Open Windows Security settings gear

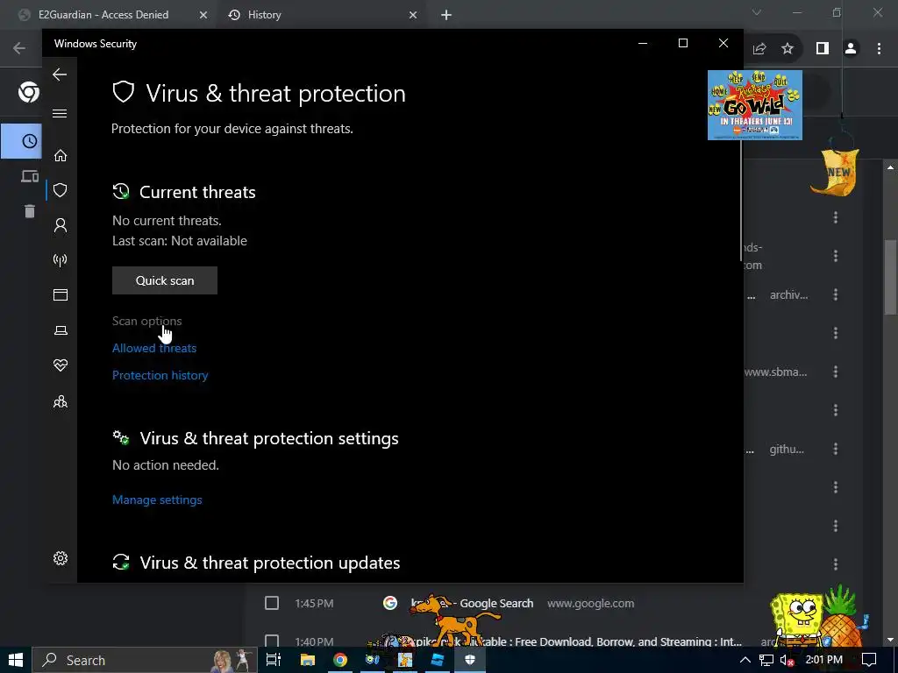(61, 558)
